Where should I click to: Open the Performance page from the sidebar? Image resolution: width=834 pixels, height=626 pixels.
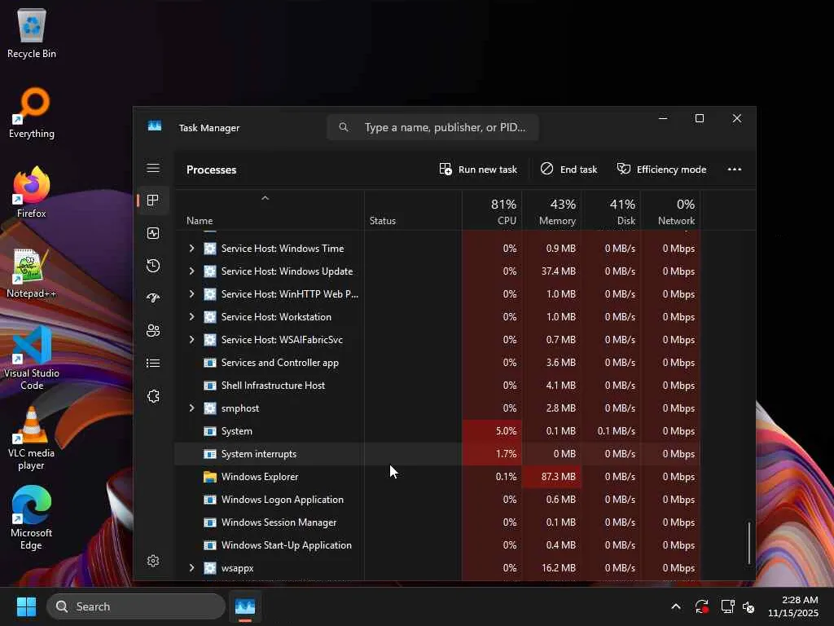(x=153, y=233)
